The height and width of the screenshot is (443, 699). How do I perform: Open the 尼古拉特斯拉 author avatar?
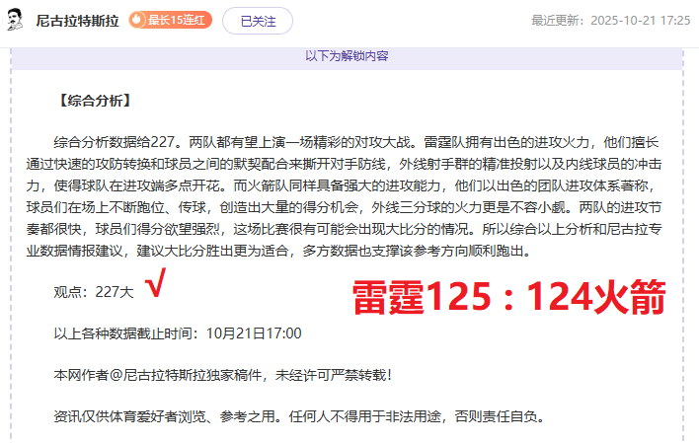15,20
